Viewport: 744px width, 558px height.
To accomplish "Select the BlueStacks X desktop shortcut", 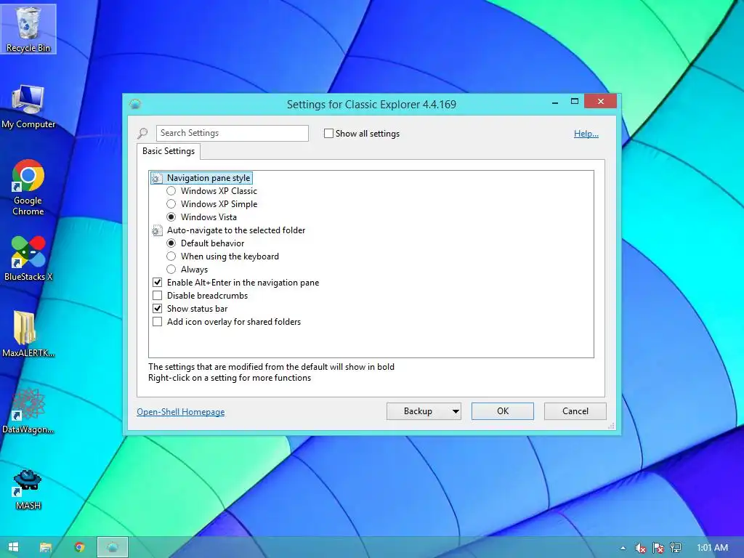I will [28, 259].
